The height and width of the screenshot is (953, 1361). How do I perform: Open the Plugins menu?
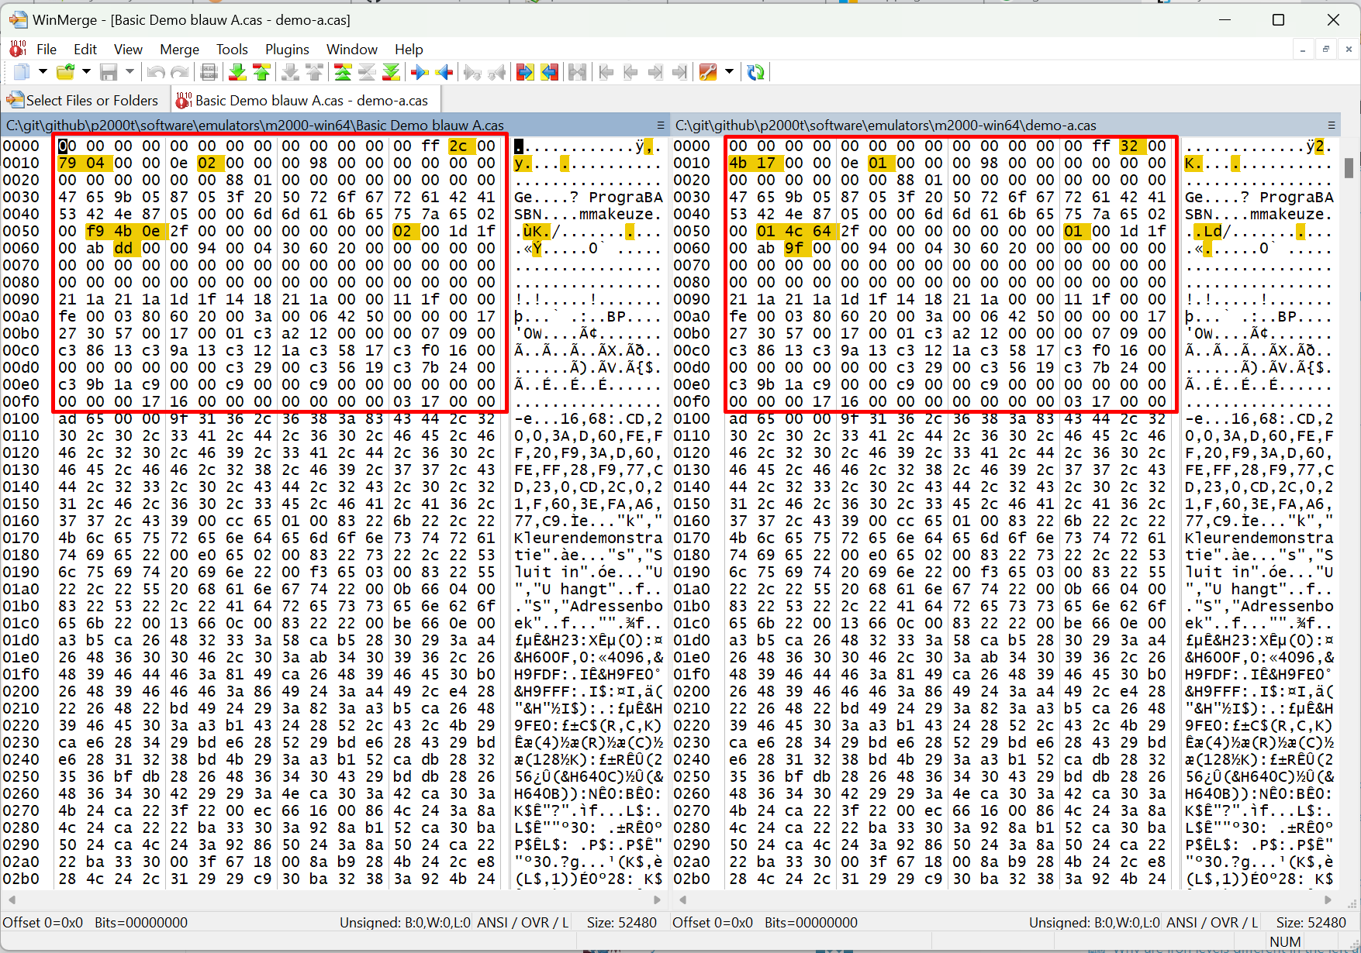[x=287, y=50]
